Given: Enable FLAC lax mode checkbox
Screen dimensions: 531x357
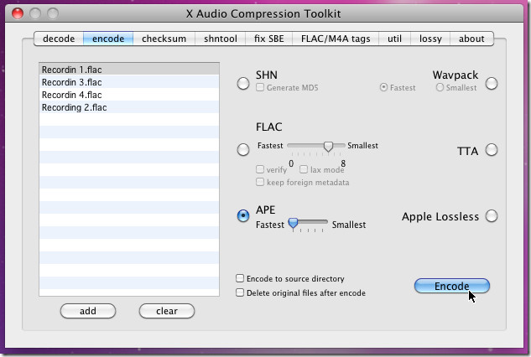Looking at the screenshot, I should tap(304, 168).
